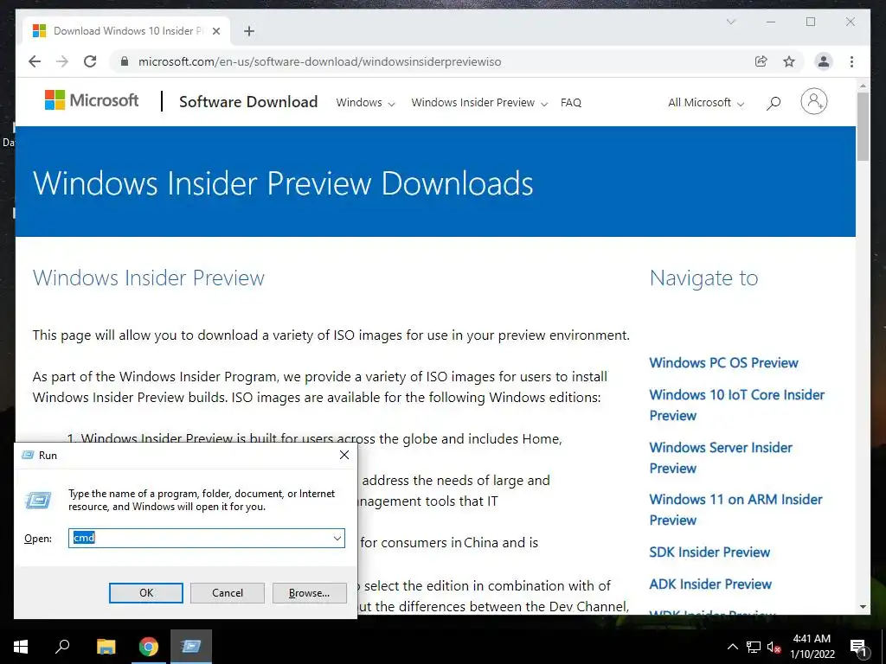The image size is (886, 664).
Task: Click OK in the Run dialog
Action: pyautogui.click(x=145, y=593)
